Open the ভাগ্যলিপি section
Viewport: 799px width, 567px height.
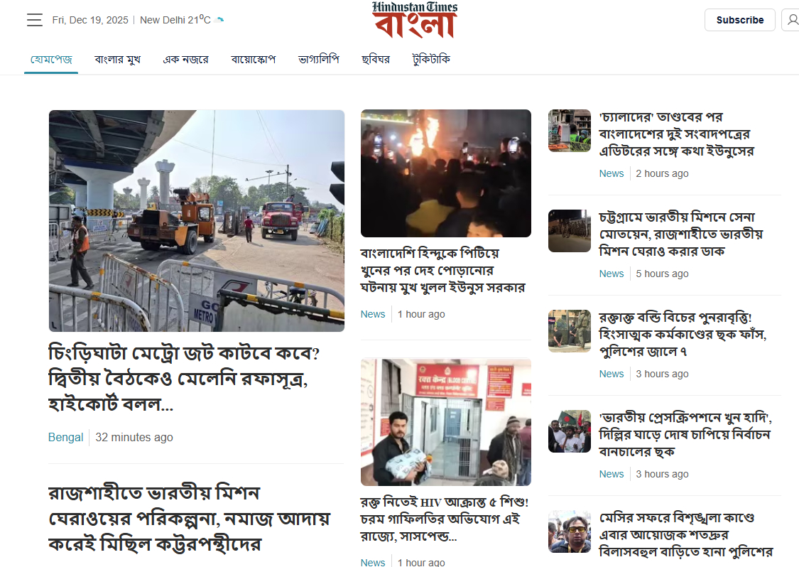tap(318, 59)
